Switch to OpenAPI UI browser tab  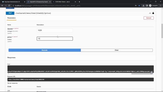[x=39, y=2]
